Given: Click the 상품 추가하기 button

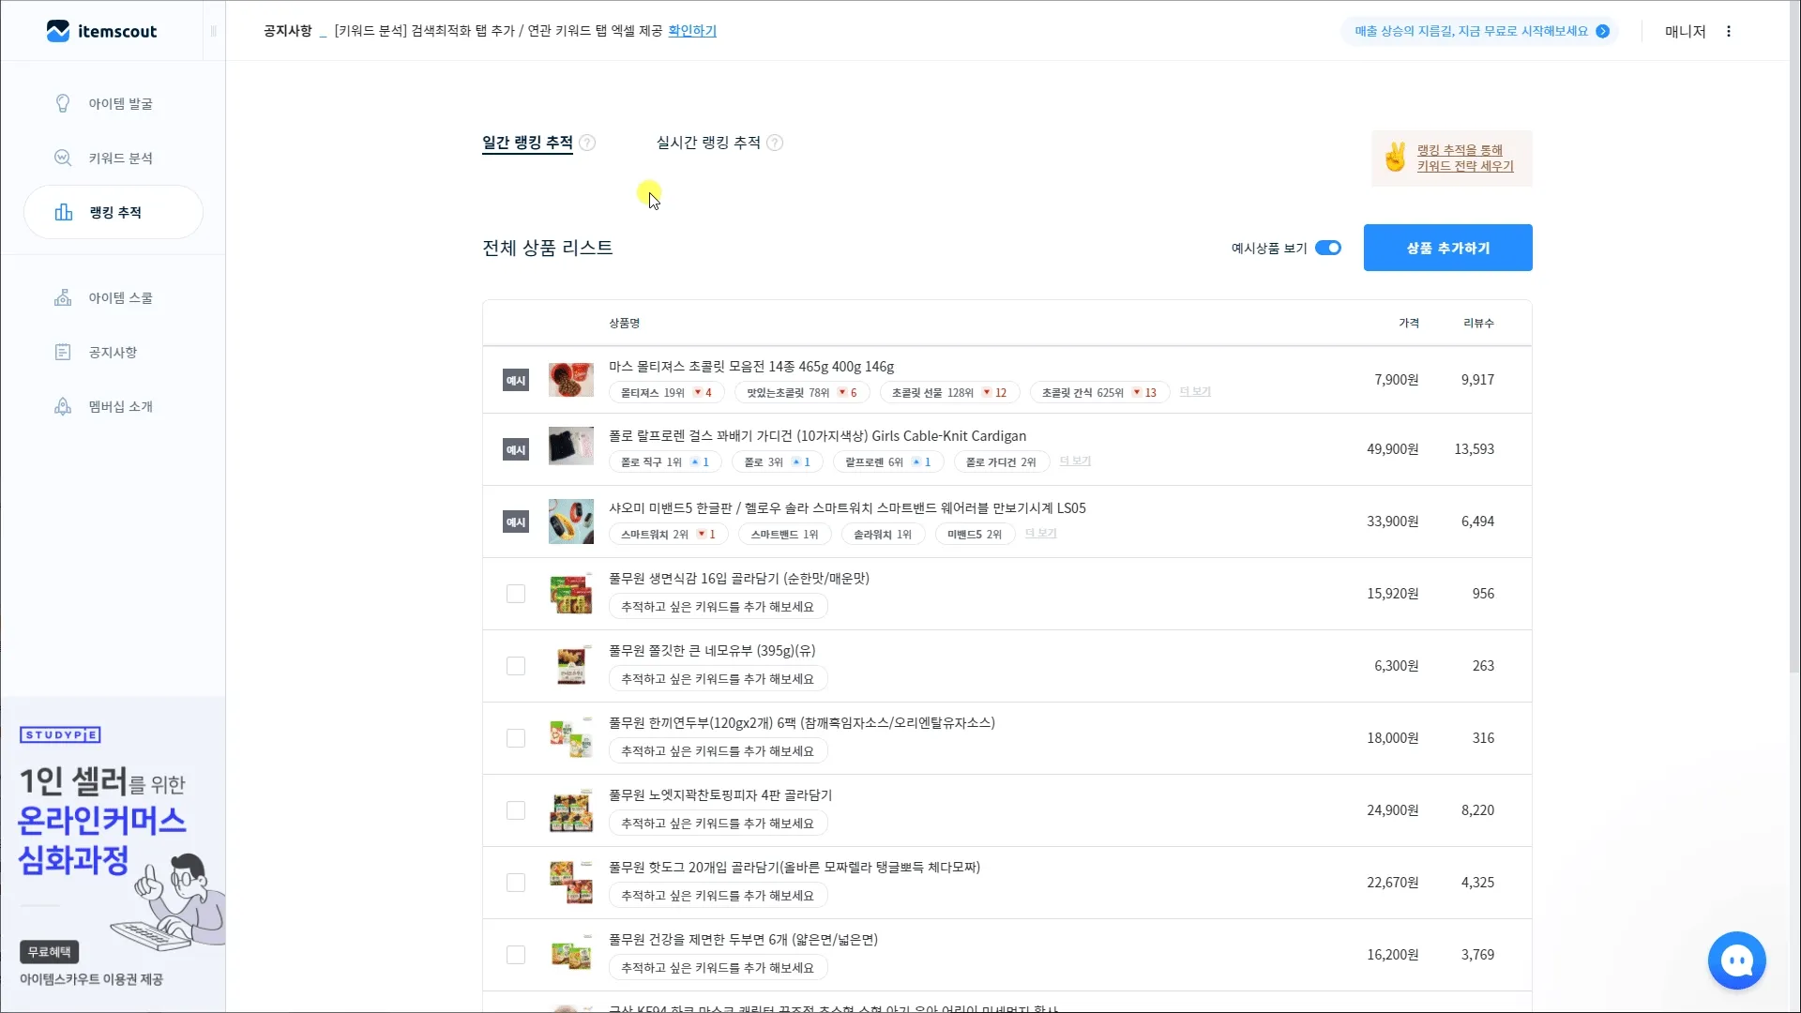Looking at the screenshot, I should pyautogui.click(x=1447, y=248).
